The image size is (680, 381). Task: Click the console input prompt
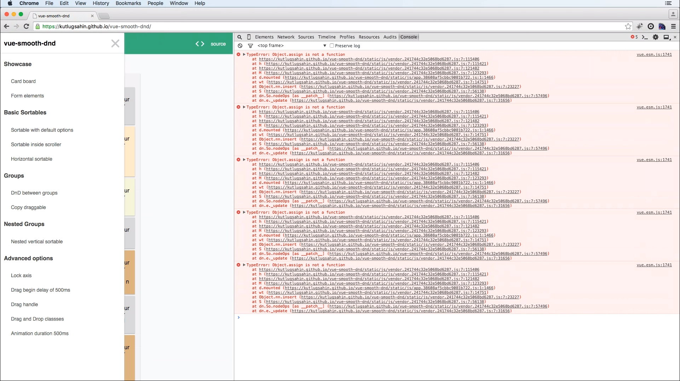pos(456,317)
